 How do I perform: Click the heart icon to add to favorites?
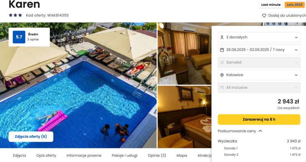[x=264, y=15]
